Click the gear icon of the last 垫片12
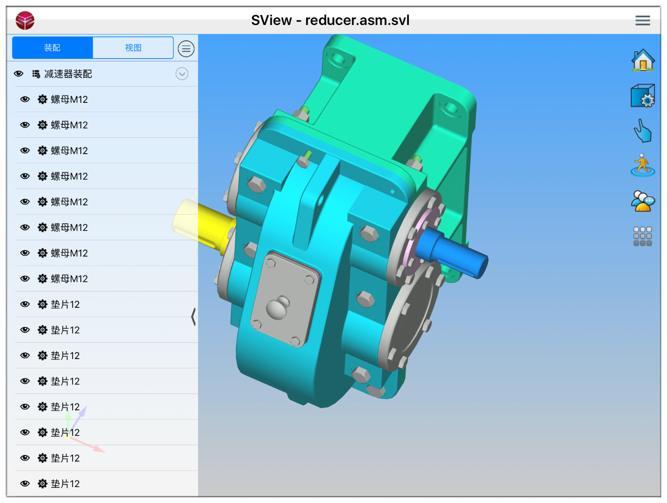The width and height of the screenshot is (667, 503). tap(43, 484)
